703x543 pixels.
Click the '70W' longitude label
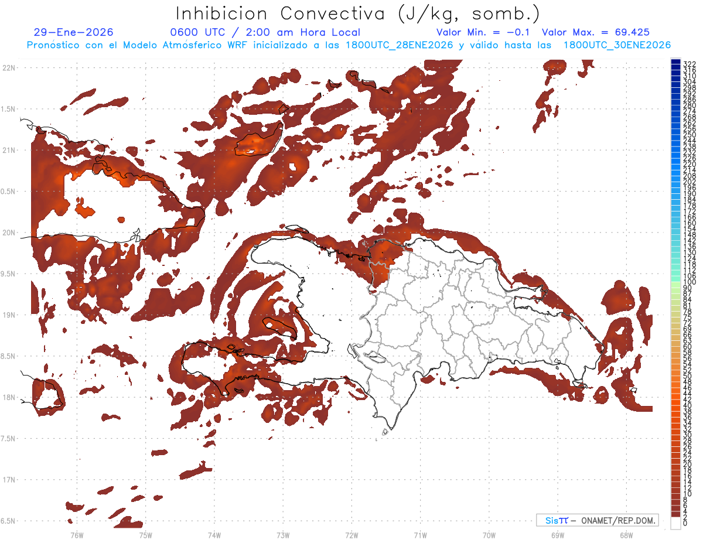tap(489, 534)
